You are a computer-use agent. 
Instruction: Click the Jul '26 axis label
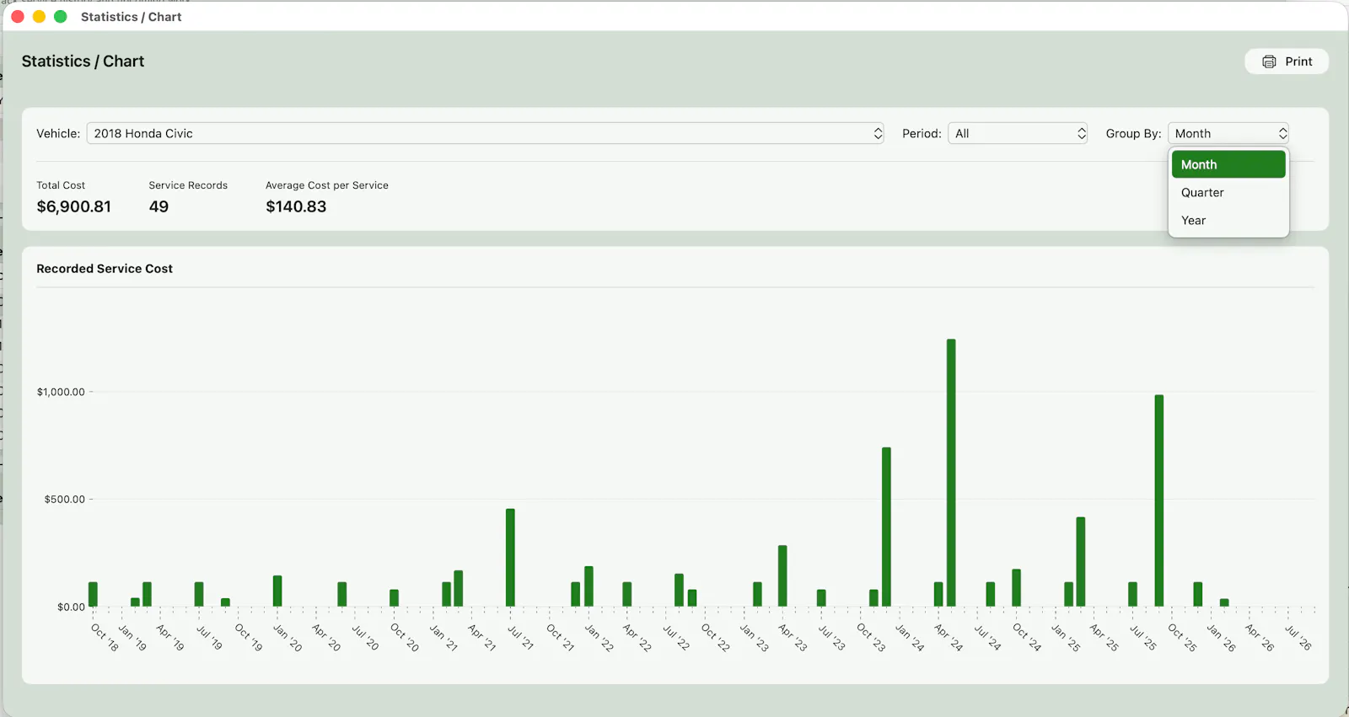1298,637
